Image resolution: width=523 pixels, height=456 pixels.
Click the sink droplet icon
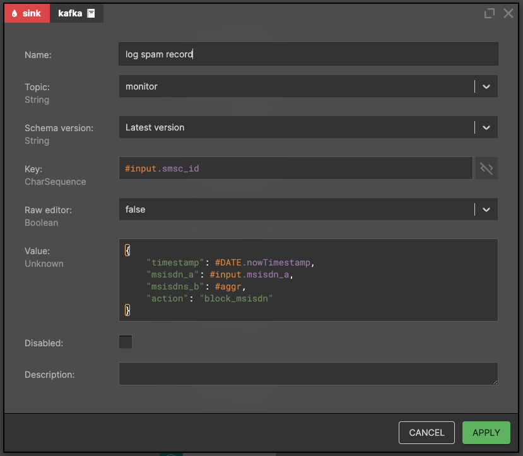[15, 13]
